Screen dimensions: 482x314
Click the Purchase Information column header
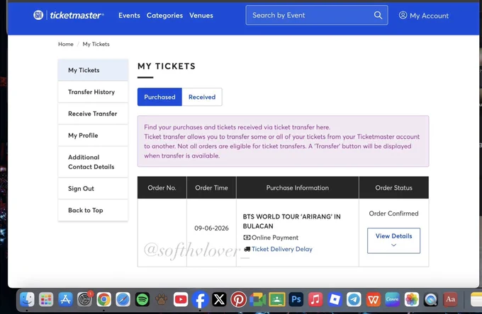pos(298,187)
